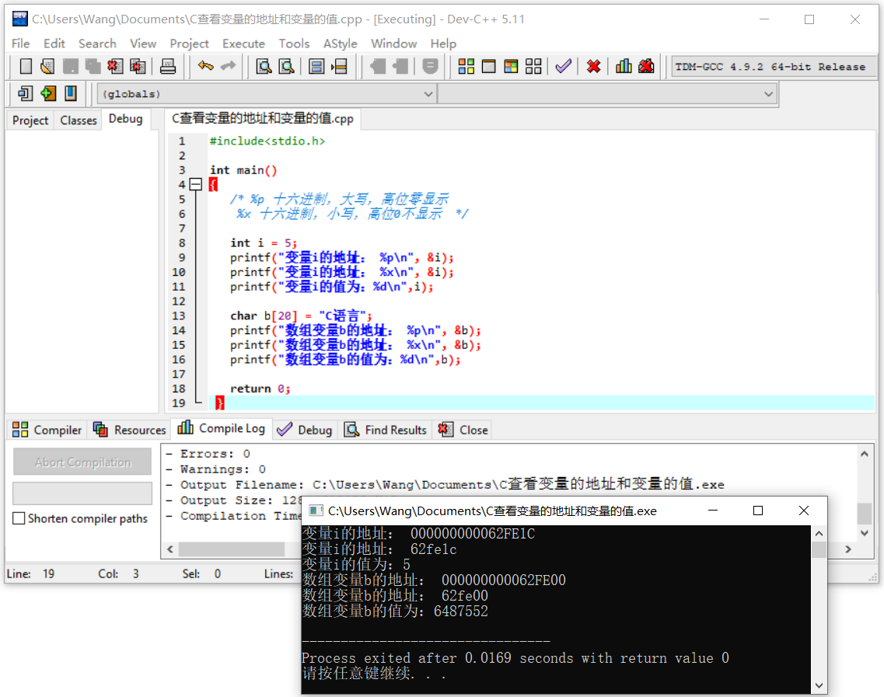Open the Search menu

(x=97, y=44)
